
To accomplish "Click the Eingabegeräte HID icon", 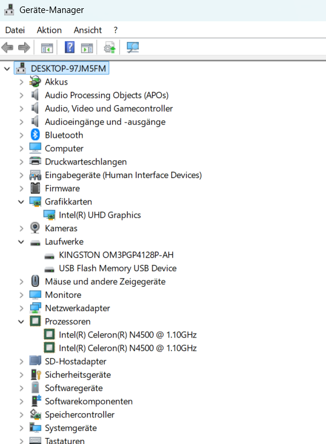I will (x=35, y=175).
